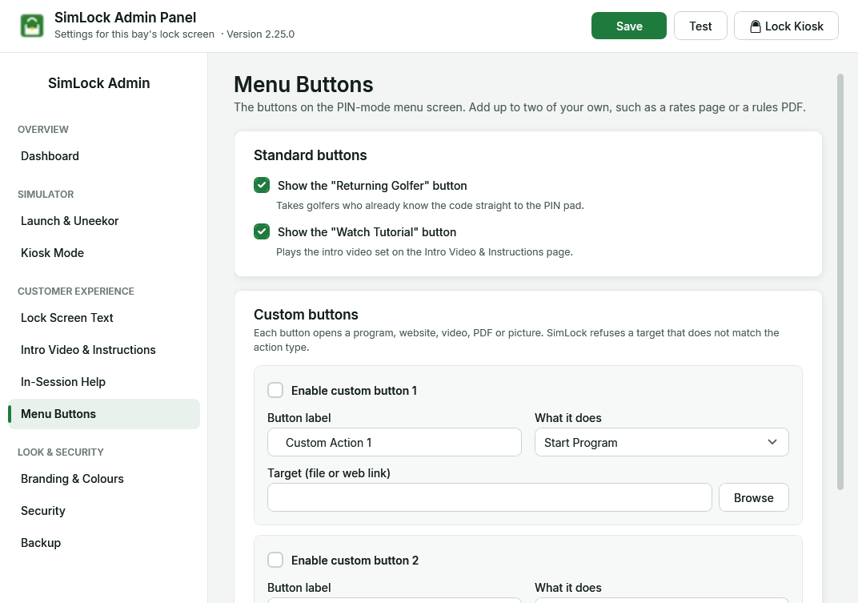The image size is (858, 603).
Task: Click the "SimLock Admin Panel" title
Action: (126, 18)
